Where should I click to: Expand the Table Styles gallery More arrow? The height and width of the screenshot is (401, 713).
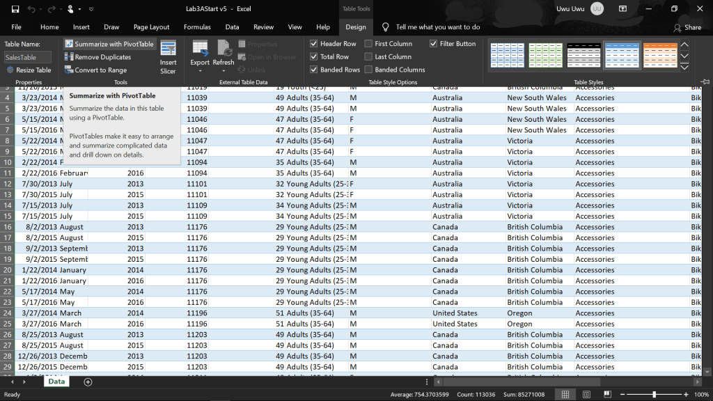(684, 68)
